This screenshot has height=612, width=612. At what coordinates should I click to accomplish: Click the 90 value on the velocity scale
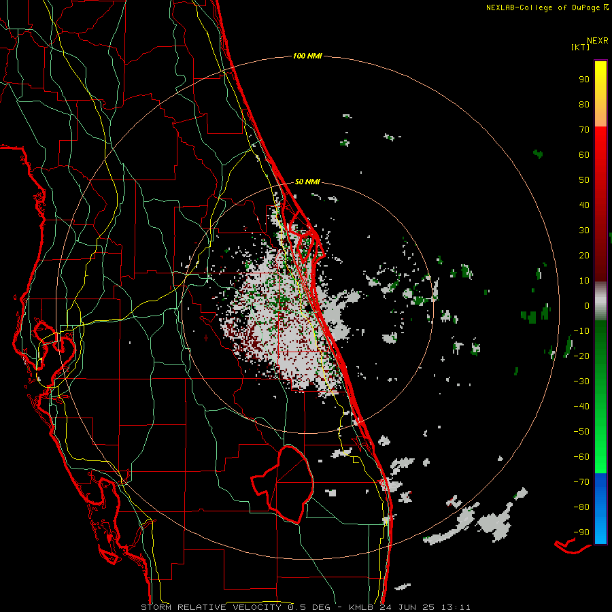584,80
